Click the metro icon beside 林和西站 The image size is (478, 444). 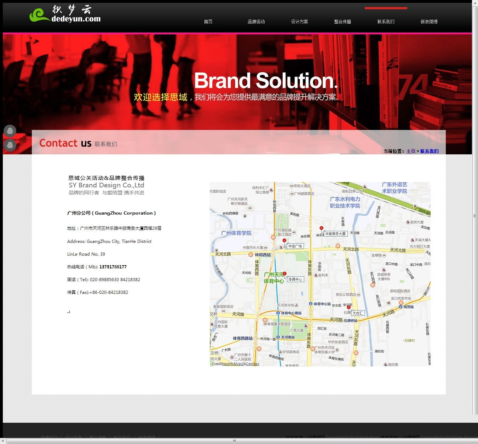point(252,255)
